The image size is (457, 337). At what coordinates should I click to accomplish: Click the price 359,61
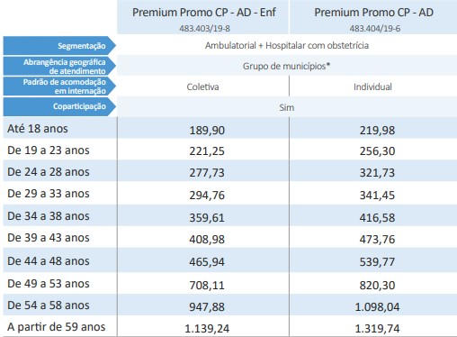point(207,217)
